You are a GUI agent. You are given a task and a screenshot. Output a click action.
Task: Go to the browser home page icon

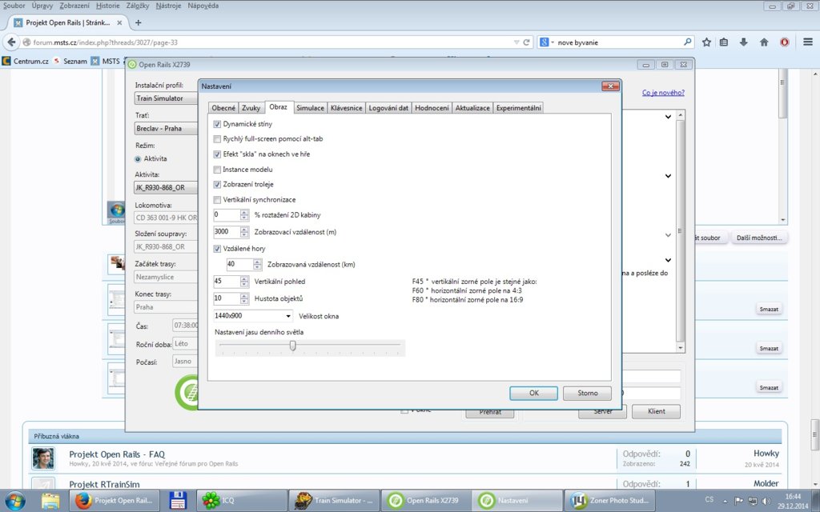[x=764, y=42]
